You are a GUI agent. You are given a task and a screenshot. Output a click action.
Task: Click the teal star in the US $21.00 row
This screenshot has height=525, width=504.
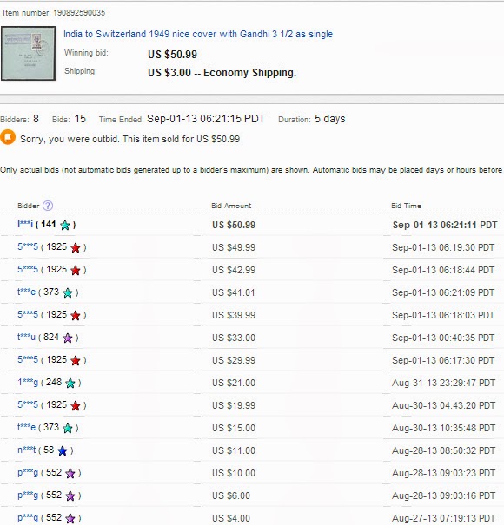(x=70, y=383)
